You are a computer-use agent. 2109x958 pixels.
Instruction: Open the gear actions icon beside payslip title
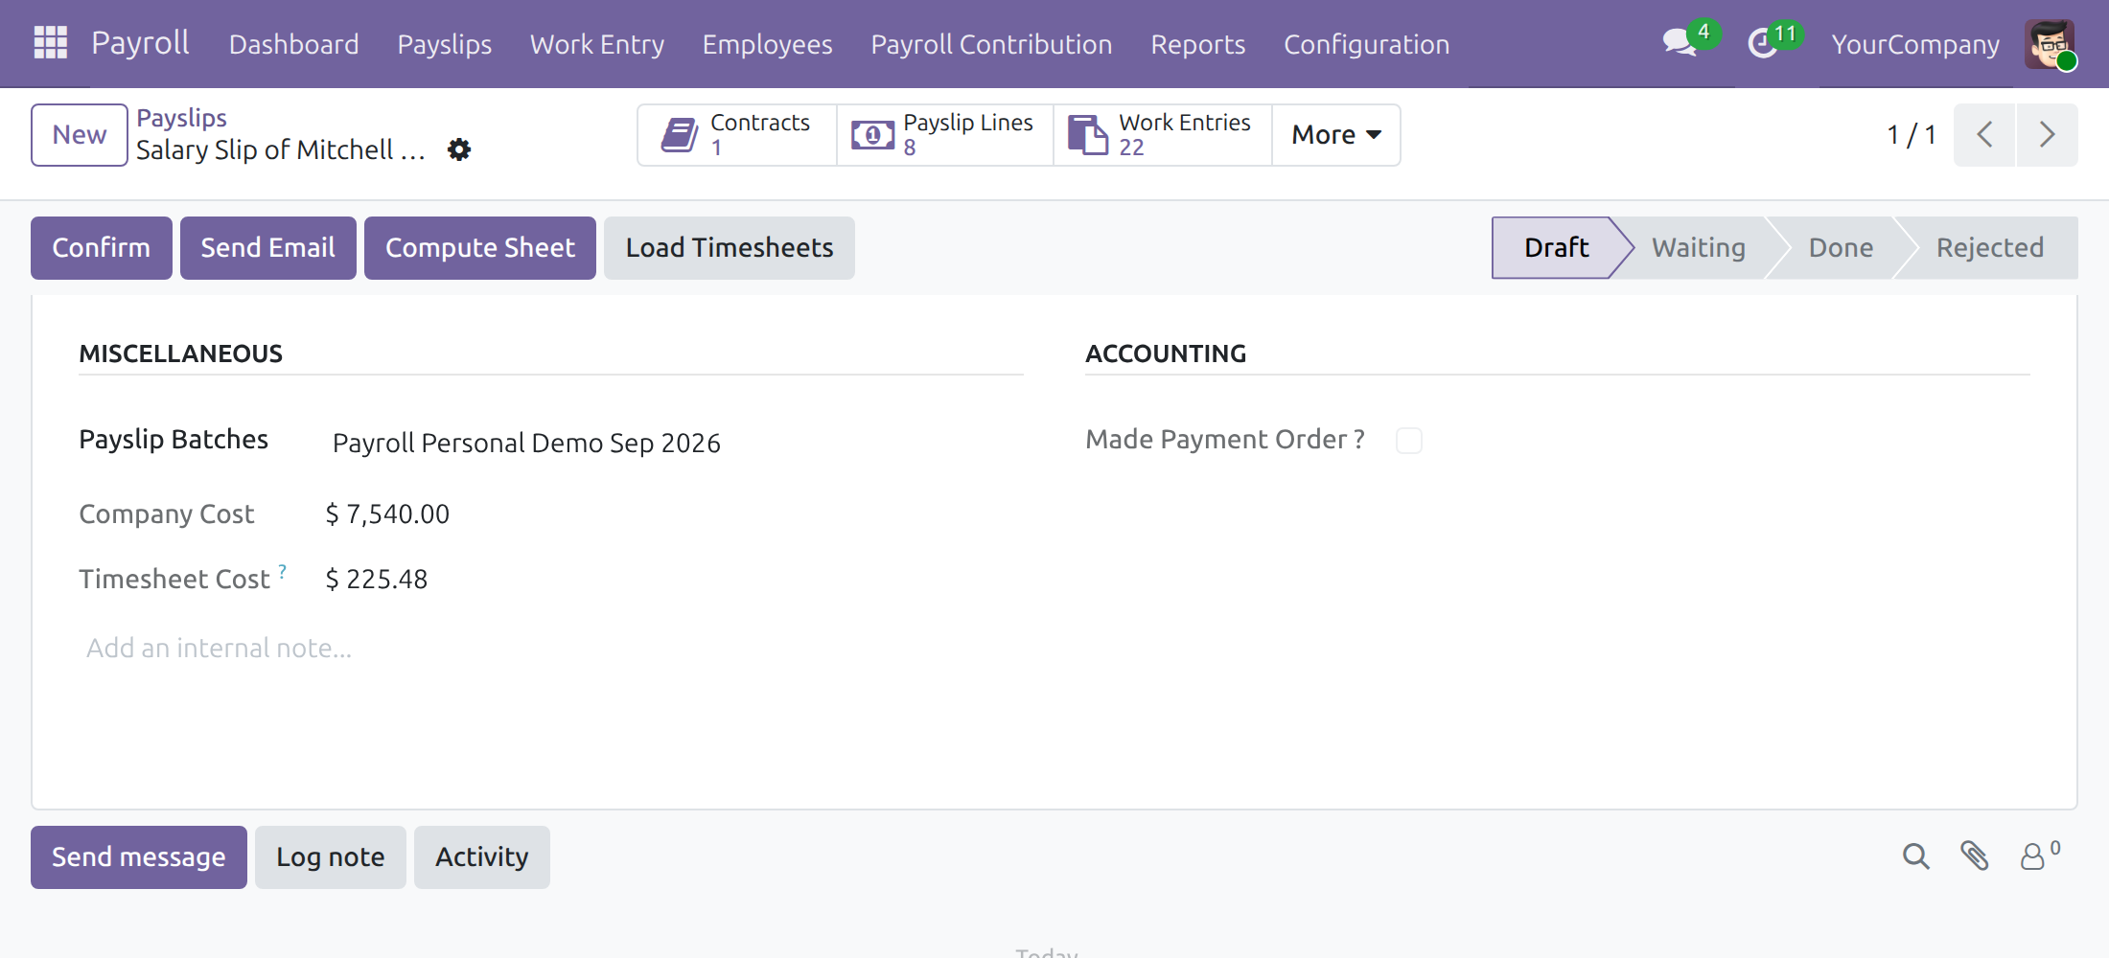click(x=459, y=149)
